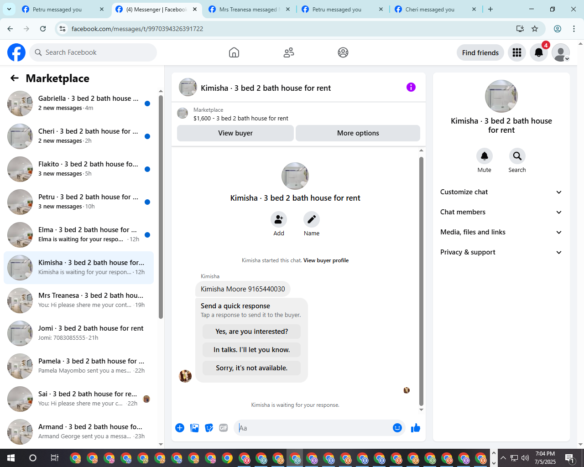
Task: Open the Groups icon in top navigation
Action: pos(343,52)
